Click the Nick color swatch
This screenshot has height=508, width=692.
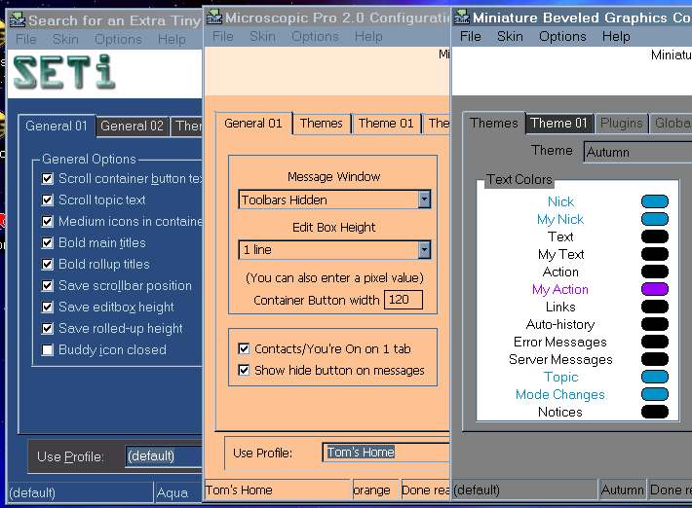pos(655,201)
